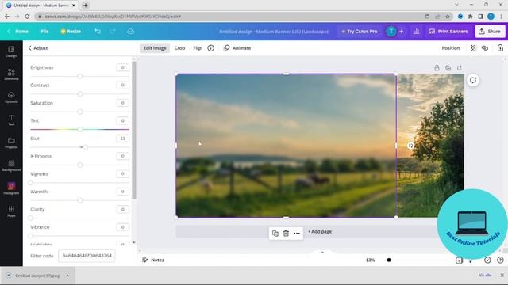
Task: Click the Saturation slider handle
Action: tap(79, 112)
